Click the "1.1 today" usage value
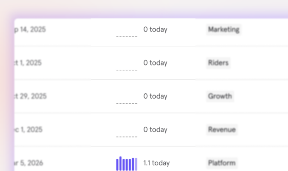288x171 pixels. pyautogui.click(x=156, y=163)
